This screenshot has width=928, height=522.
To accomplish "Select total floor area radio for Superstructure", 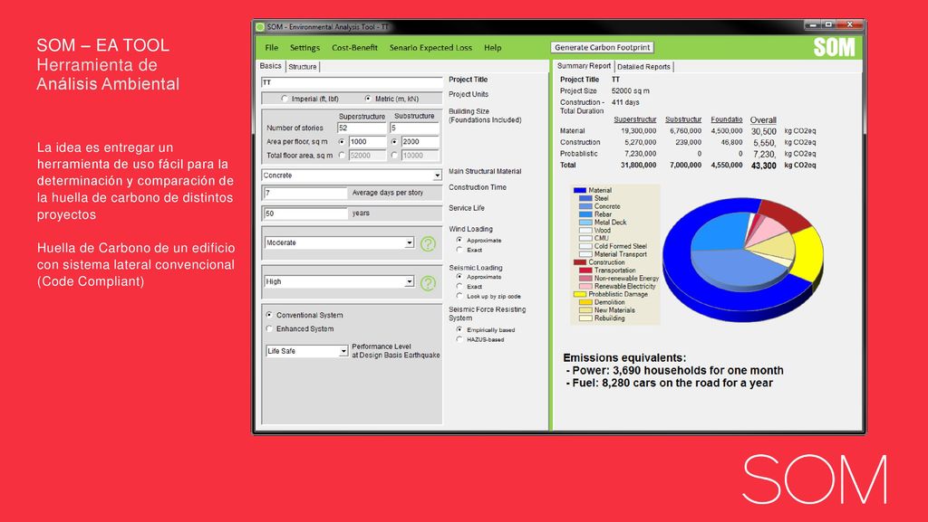I will click(342, 156).
